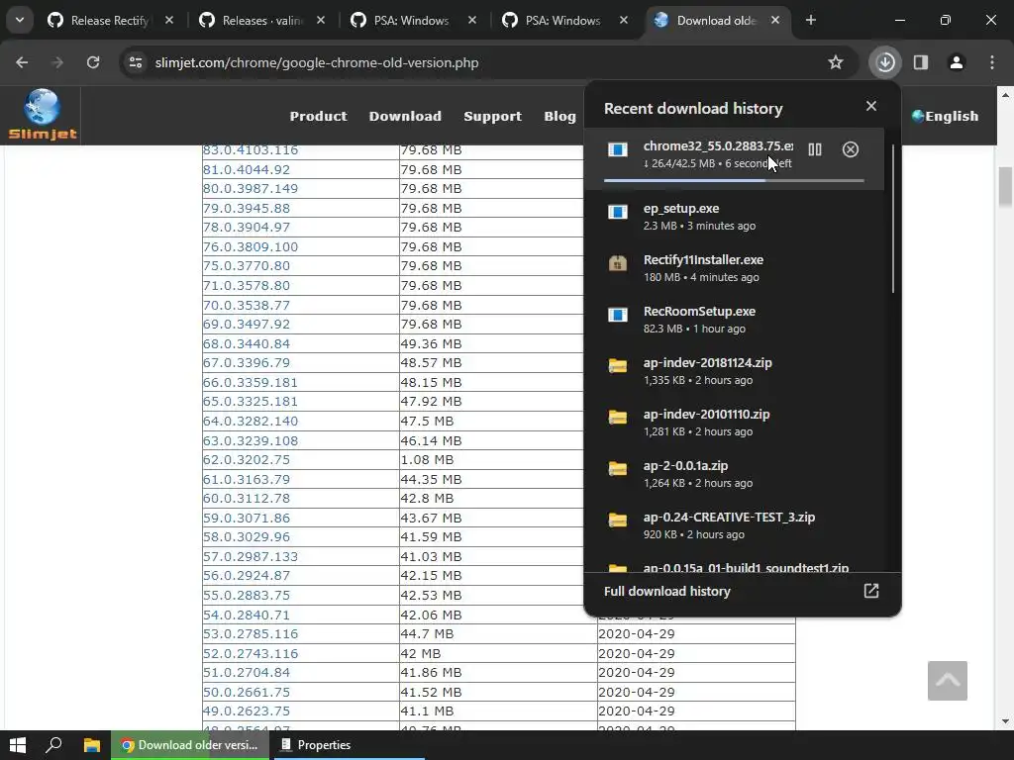Screen dimensions: 1014x760
Task: Open Rectify11Installer.exe download entry
Action: (x=734, y=268)
